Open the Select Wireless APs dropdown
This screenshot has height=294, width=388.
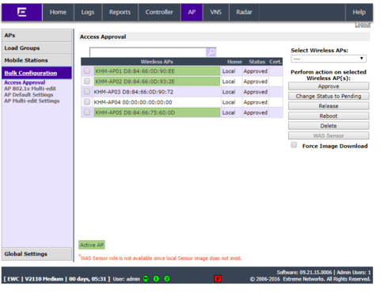329,59
